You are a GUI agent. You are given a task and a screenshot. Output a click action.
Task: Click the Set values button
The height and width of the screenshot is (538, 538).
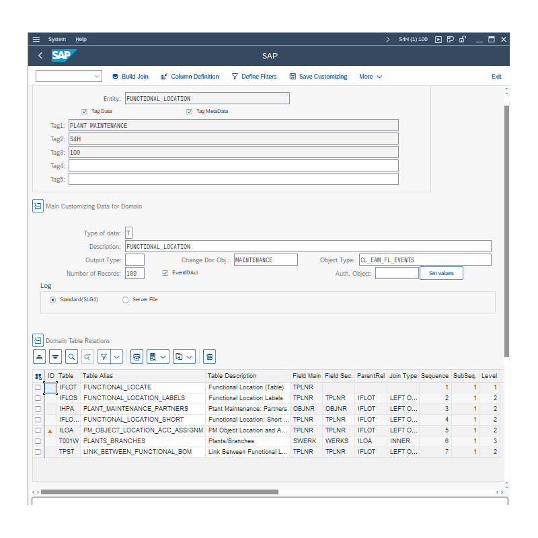[x=441, y=273]
